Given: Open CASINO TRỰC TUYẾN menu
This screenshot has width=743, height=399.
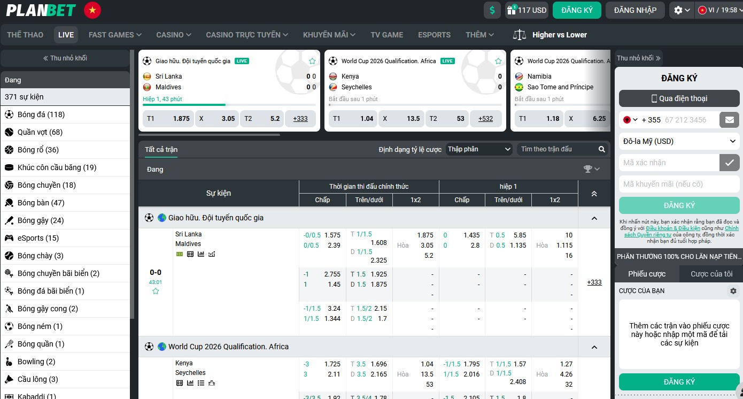Looking at the screenshot, I should (247, 35).
